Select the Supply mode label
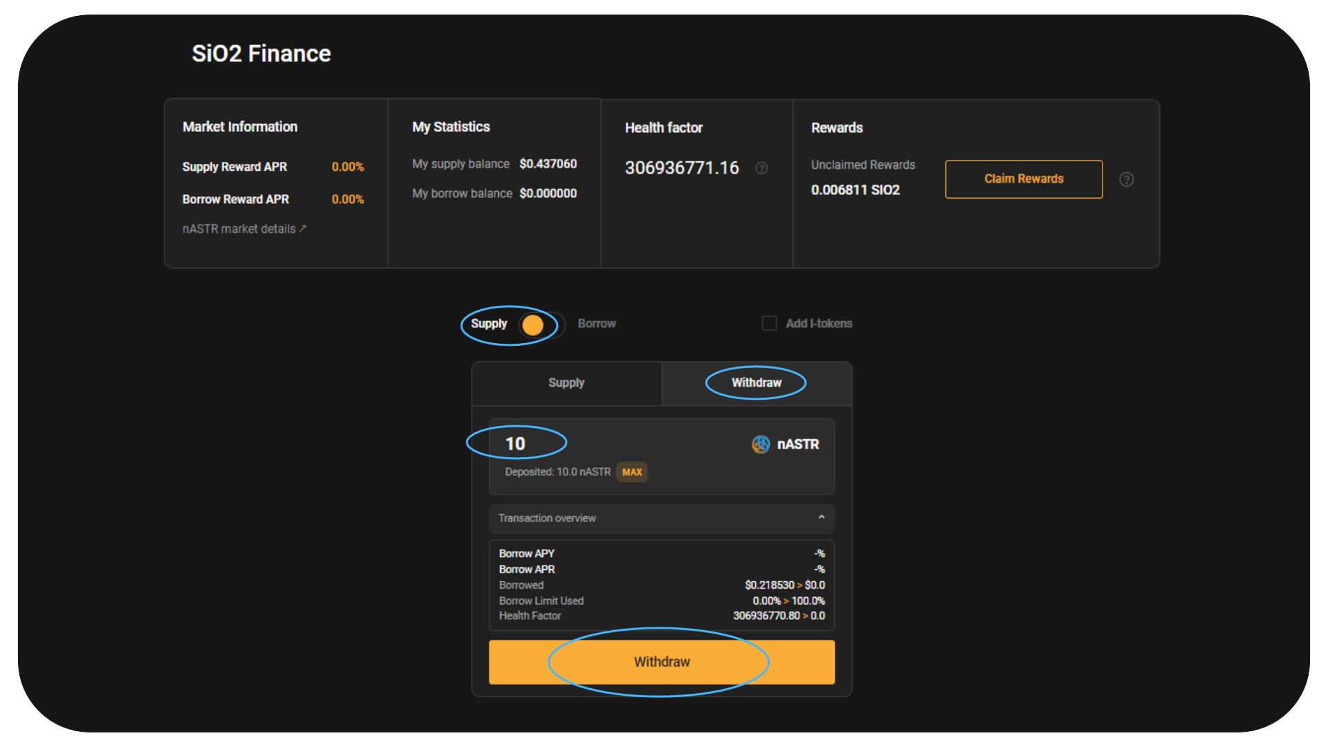The width and height of the screenshot is (1328, 747). pos(488,324)
